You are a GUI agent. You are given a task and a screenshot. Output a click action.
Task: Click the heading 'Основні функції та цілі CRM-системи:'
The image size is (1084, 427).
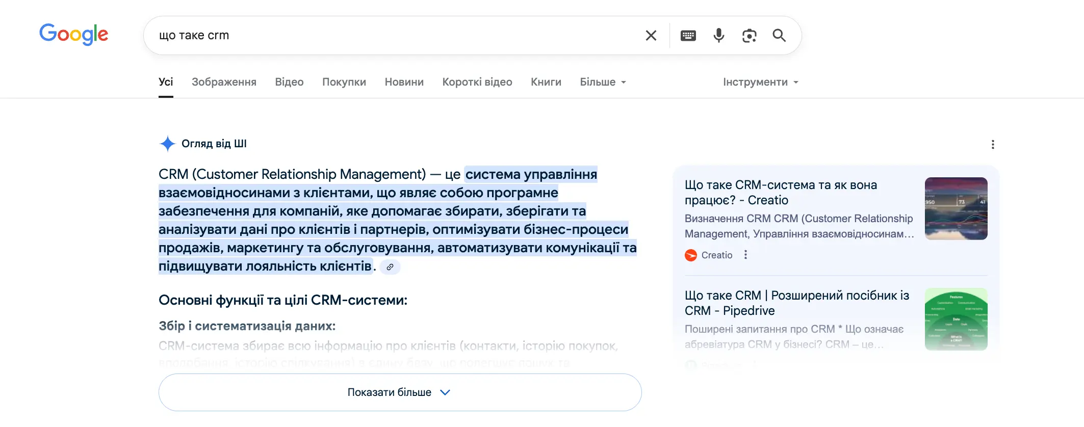283,300
